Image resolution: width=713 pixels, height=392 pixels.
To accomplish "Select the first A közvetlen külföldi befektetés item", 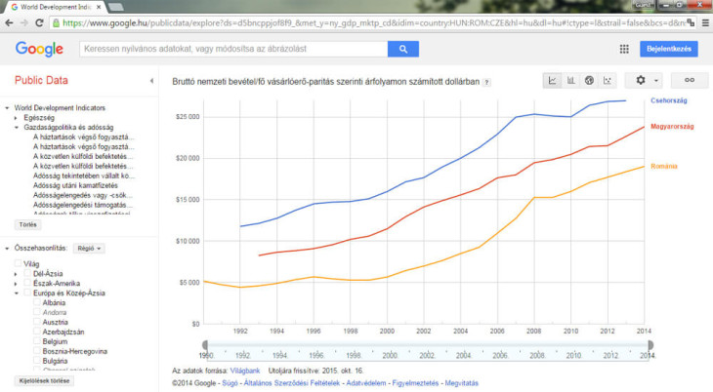I will pyautogui.click(x=83, y=156).
